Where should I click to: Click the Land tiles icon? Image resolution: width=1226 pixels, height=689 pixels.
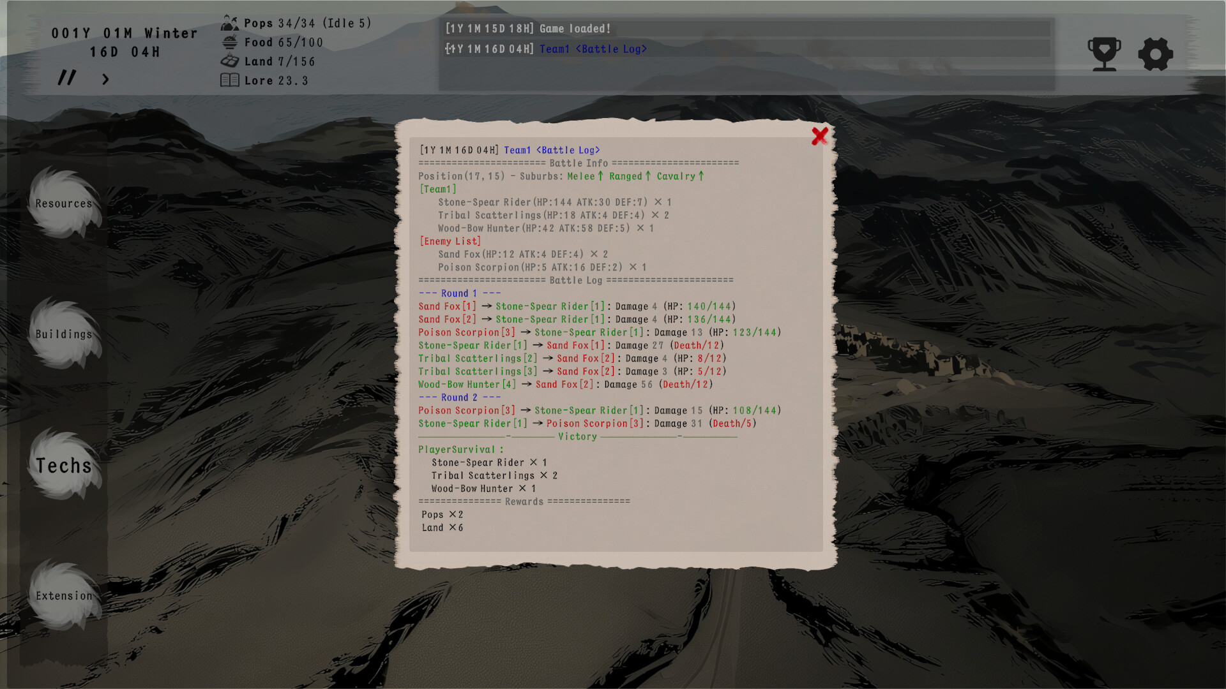pyautogui.click(x=230, y=61)
